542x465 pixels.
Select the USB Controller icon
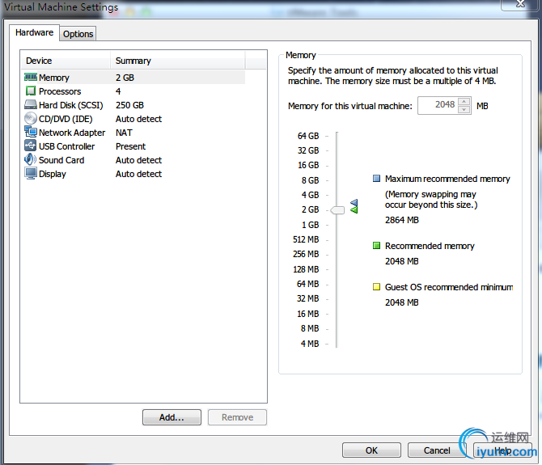[x=31, y=146]
